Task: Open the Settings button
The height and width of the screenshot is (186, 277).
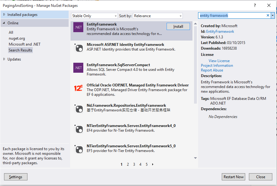Action: pos(16,177)
